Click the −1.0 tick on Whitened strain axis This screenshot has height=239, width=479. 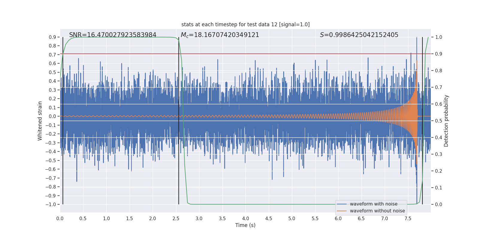point(51,204)
